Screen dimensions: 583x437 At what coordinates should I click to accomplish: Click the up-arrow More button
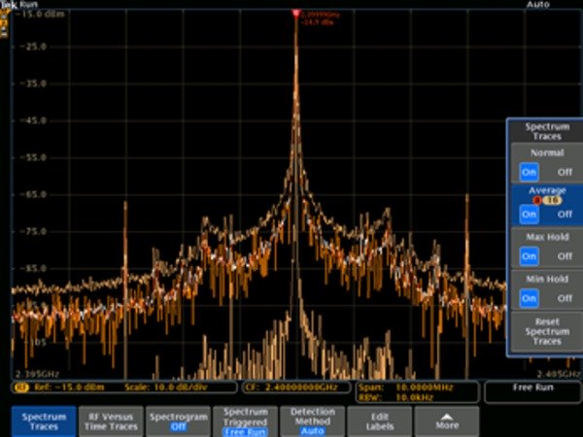(x=447, y=420)
